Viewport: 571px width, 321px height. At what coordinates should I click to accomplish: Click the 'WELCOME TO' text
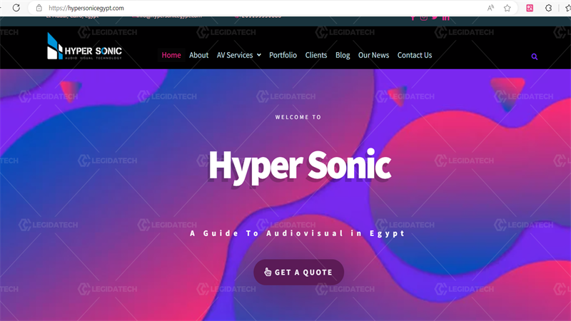(x=298, y=117)
